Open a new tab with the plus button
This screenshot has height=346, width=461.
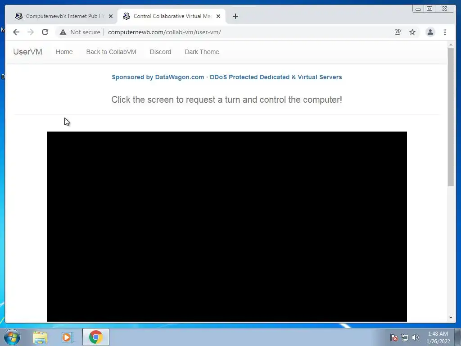pyautogui.click(x=235, y=16)
